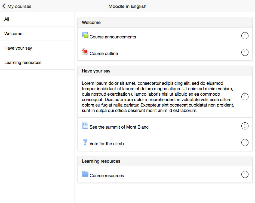Click the Vote for the climb question-mark icon
The height and width of the screenshot is (203, 255).
click(85, 142)
